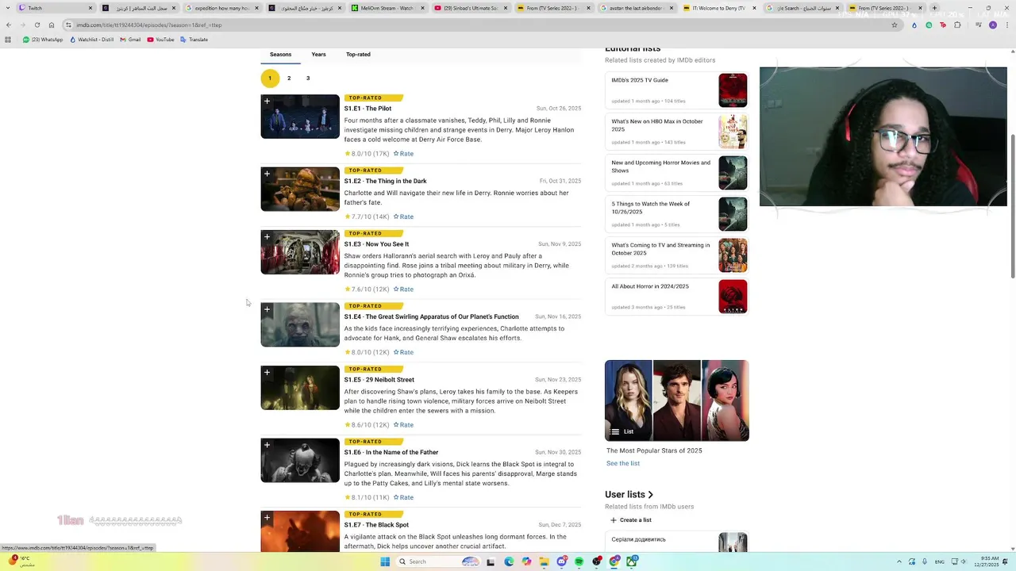
Task: Switch to the Years tab
Action: coord(318,55)
